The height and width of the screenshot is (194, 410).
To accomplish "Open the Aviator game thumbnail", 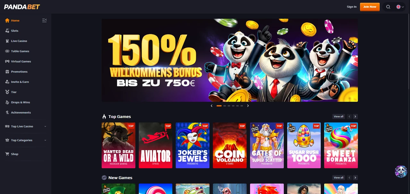I will 155,145.
